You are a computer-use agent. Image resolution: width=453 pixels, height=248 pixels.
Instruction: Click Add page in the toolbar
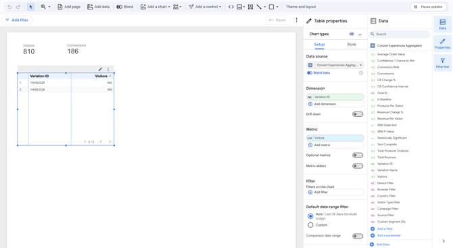point(69,7)
